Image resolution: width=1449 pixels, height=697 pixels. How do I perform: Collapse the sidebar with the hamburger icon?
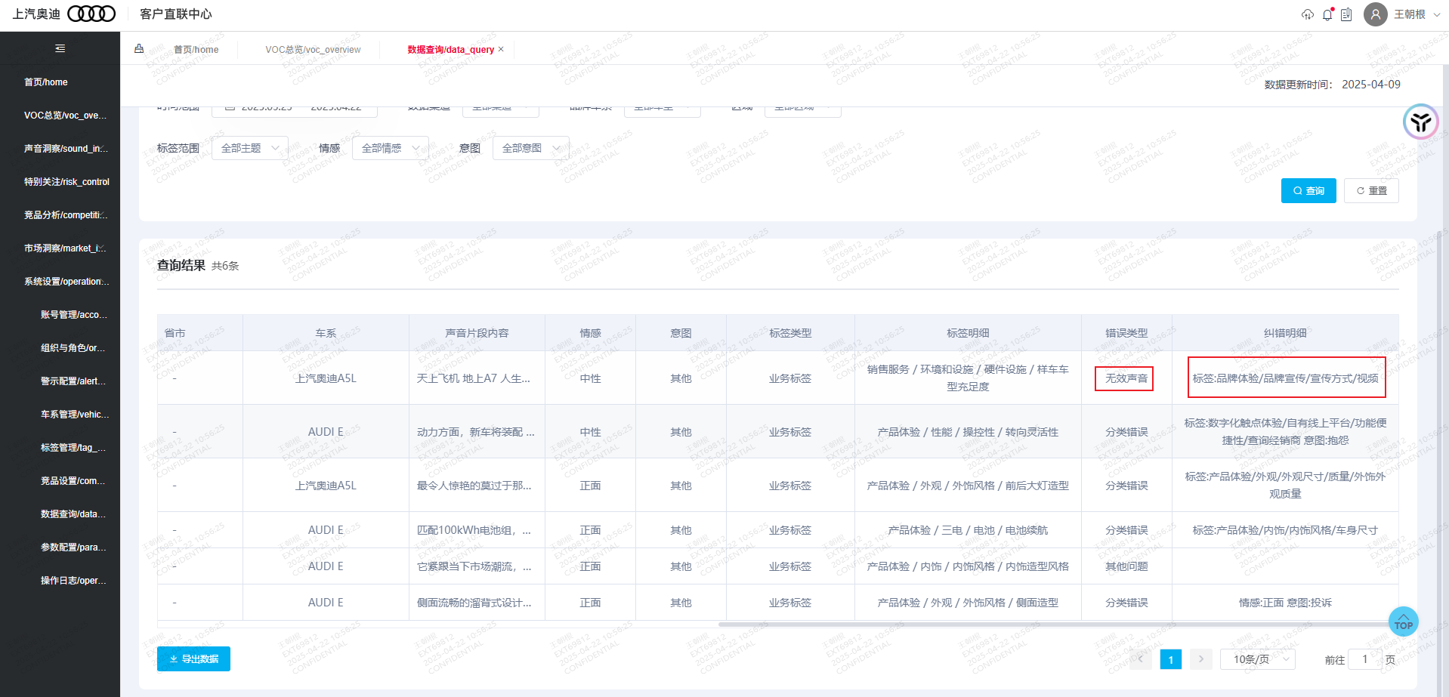pos(60,48)
